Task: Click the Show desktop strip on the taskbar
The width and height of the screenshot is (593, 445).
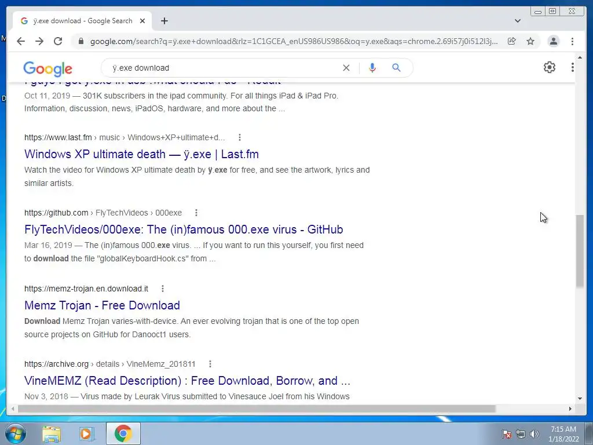Action: [589, 433]
